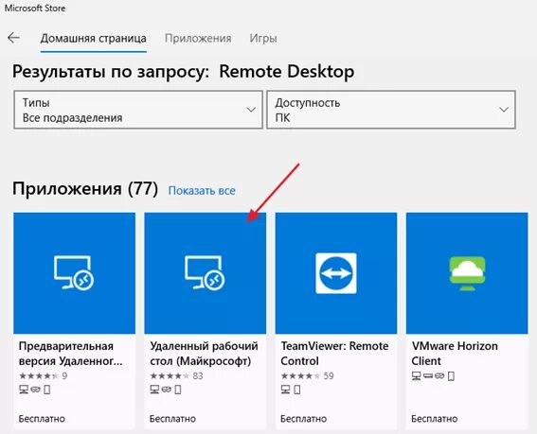Switch to the Игры tab
The height and width of the screenshot is (434, 537).
[x=263, y=39]
